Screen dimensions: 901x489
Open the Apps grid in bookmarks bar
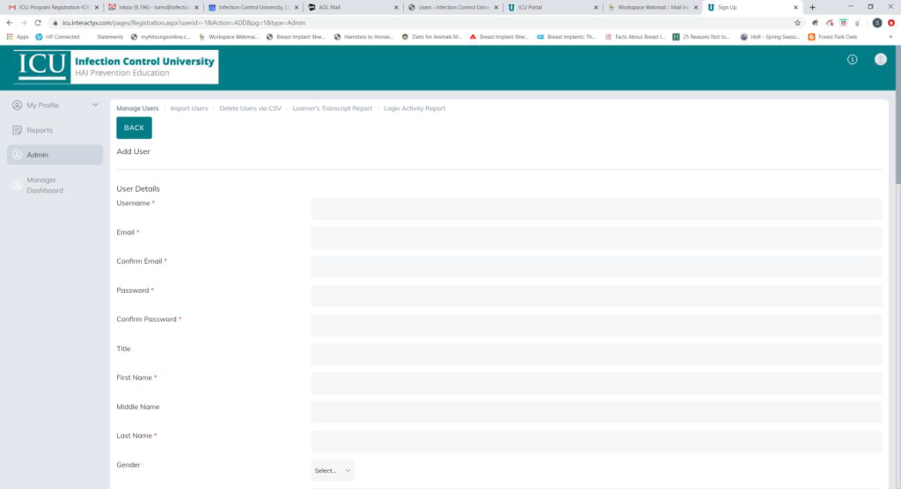(x=18, y=37)
